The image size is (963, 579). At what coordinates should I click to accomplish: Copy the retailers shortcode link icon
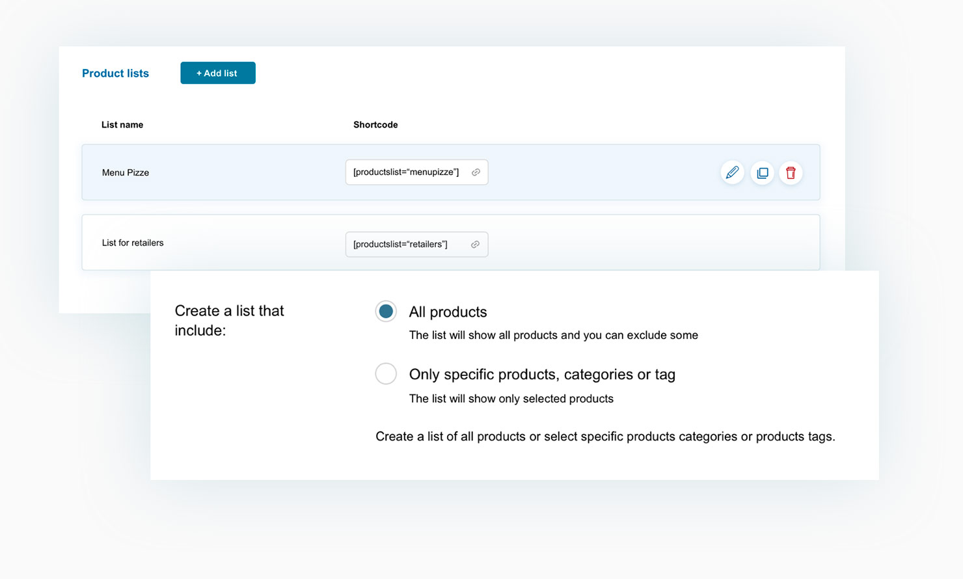(x=475, y=245)
